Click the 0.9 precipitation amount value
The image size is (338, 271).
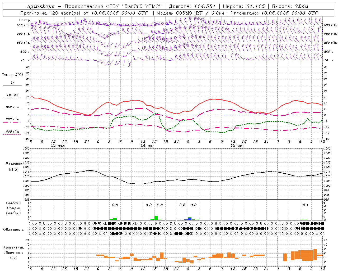[x=194, y=205]
